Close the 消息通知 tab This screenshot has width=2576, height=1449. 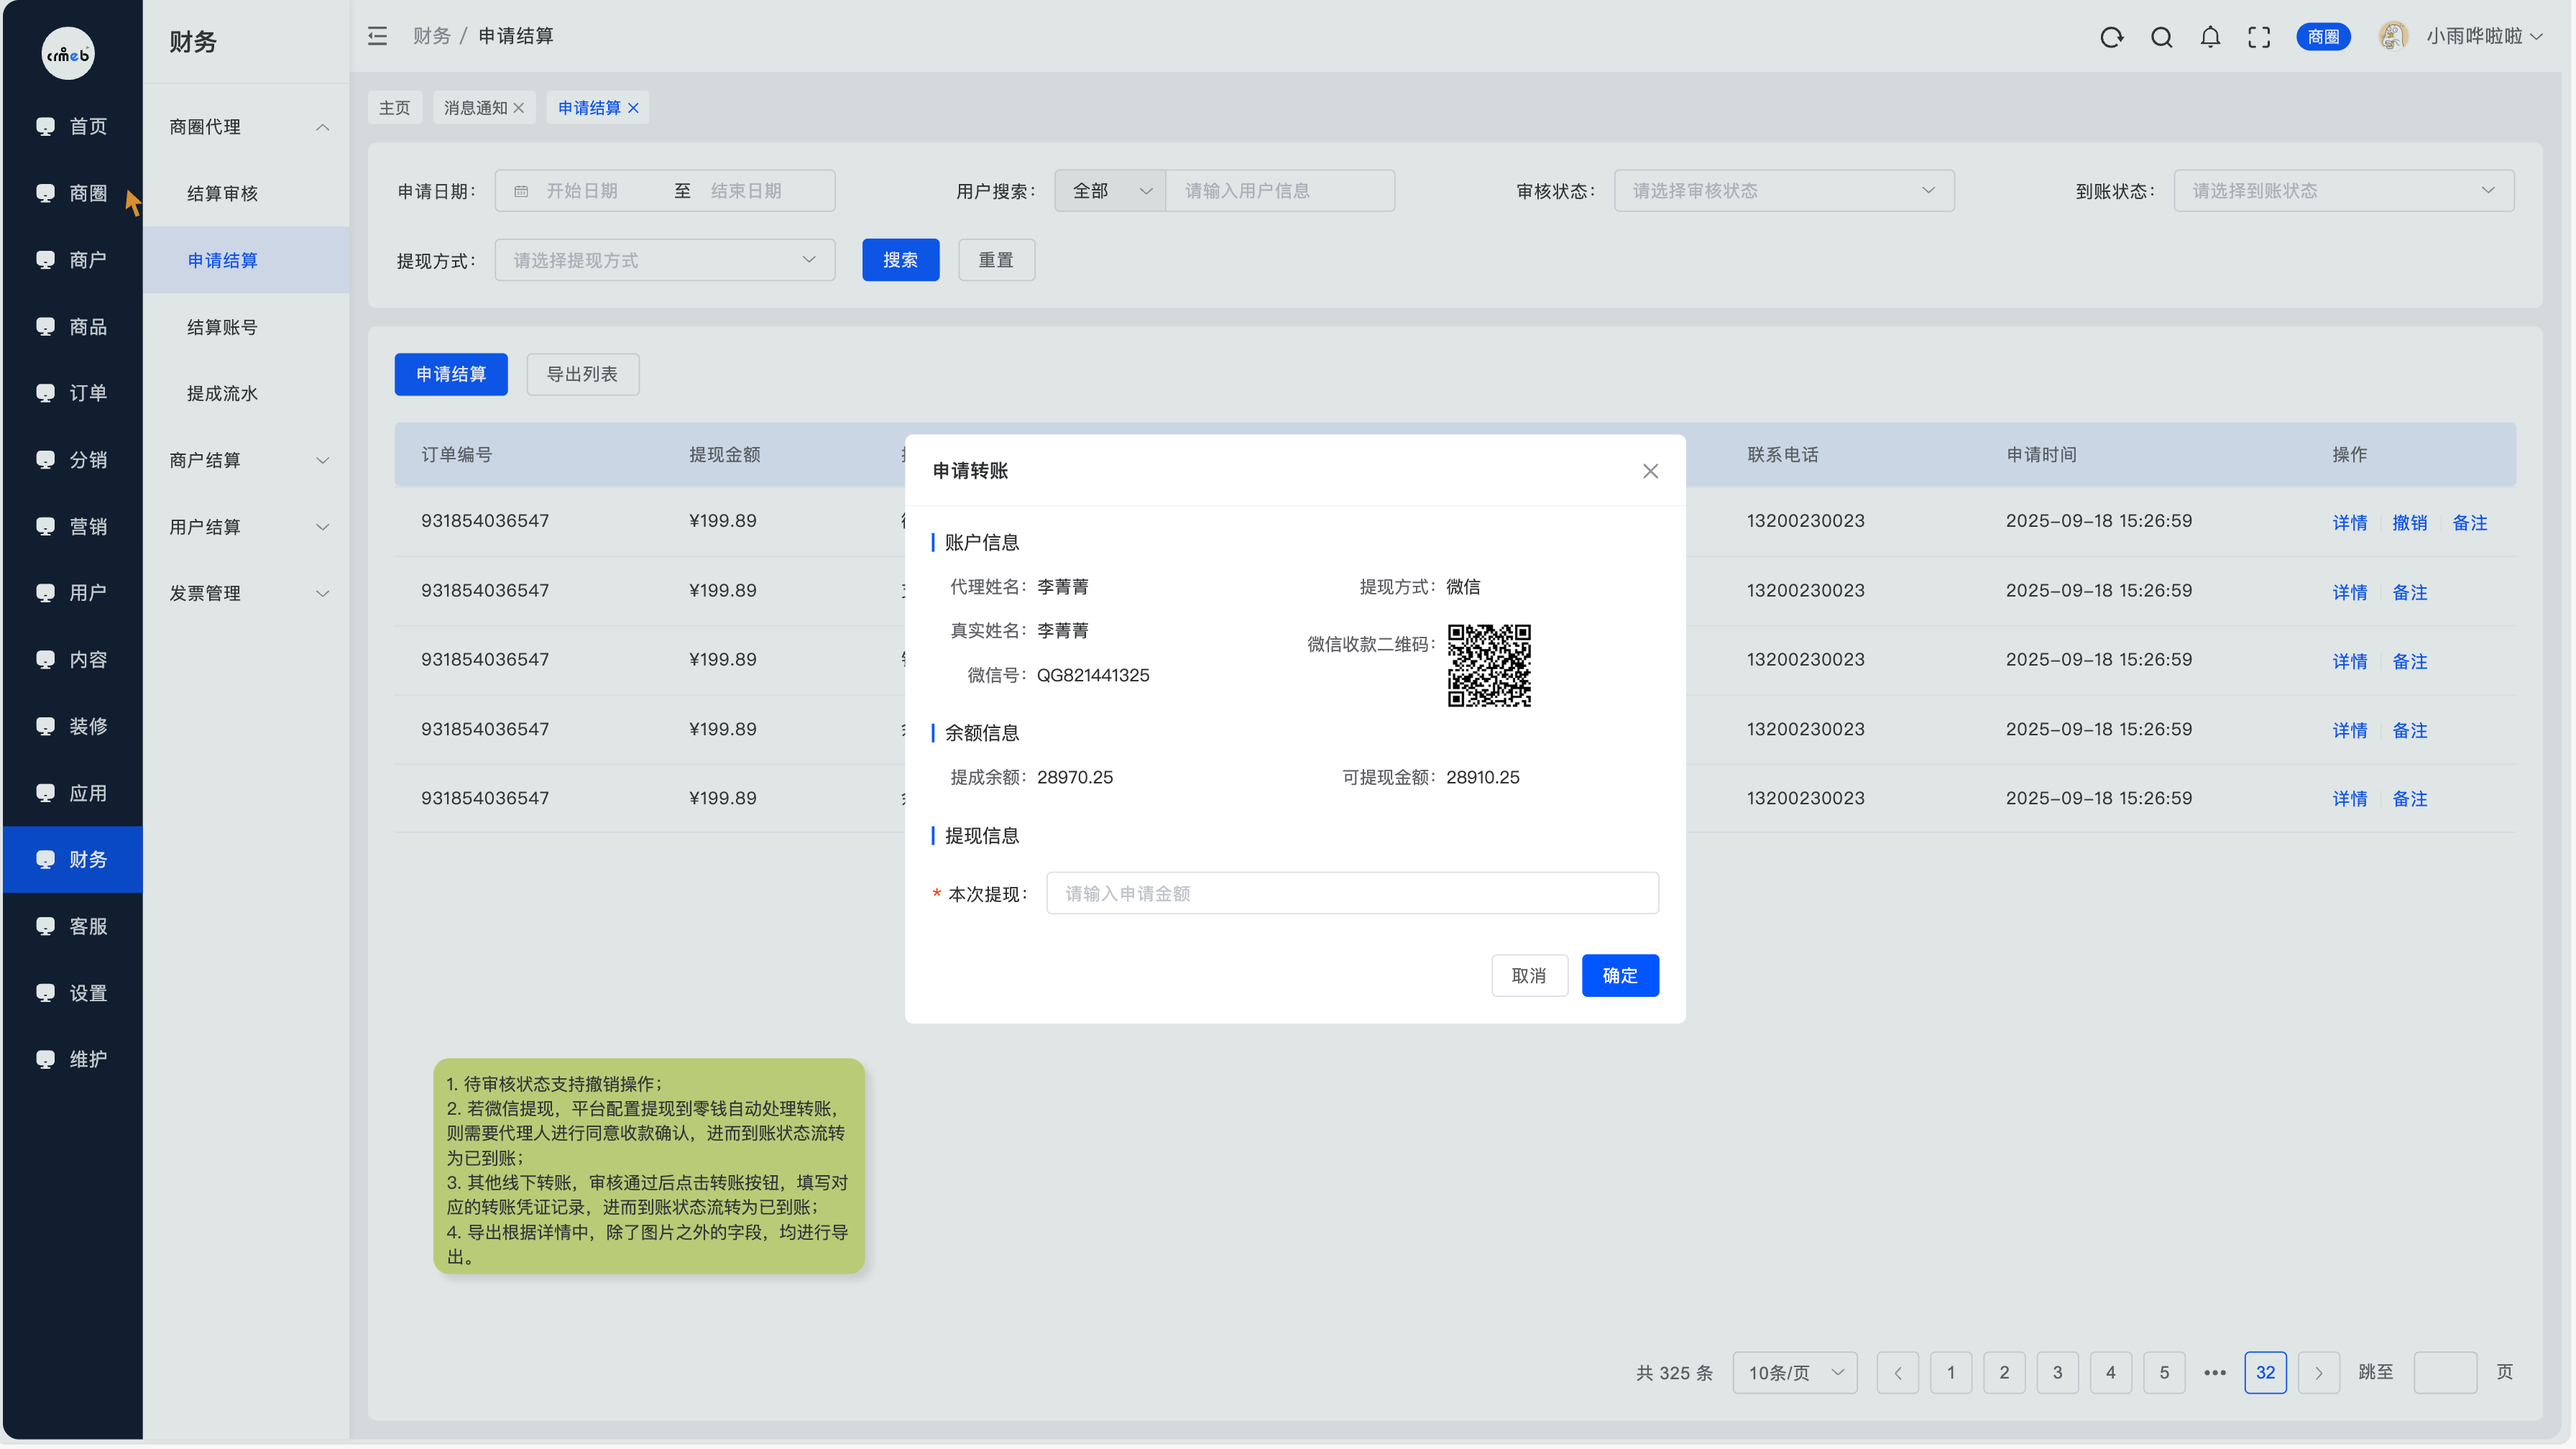tap(519, 108)
